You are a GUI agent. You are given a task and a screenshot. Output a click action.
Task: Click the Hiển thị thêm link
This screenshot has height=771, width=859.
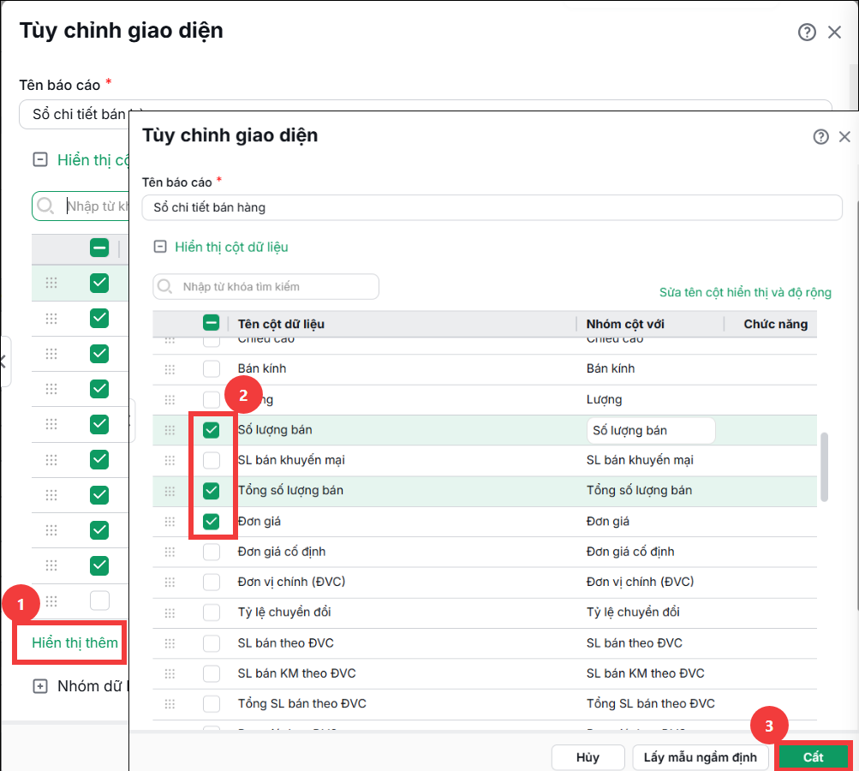click(75, 642)
